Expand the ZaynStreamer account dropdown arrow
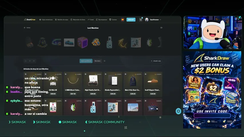244x137 pixels. tap(160, 20)
